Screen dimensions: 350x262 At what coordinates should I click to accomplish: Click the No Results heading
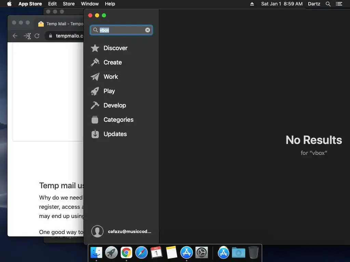pyautogui.click(x=314, y=140)
